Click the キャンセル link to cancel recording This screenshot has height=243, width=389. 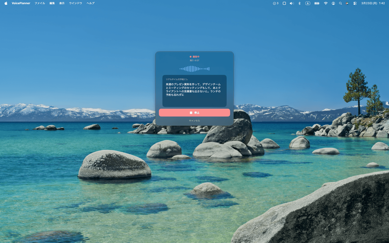coord(194,121)
